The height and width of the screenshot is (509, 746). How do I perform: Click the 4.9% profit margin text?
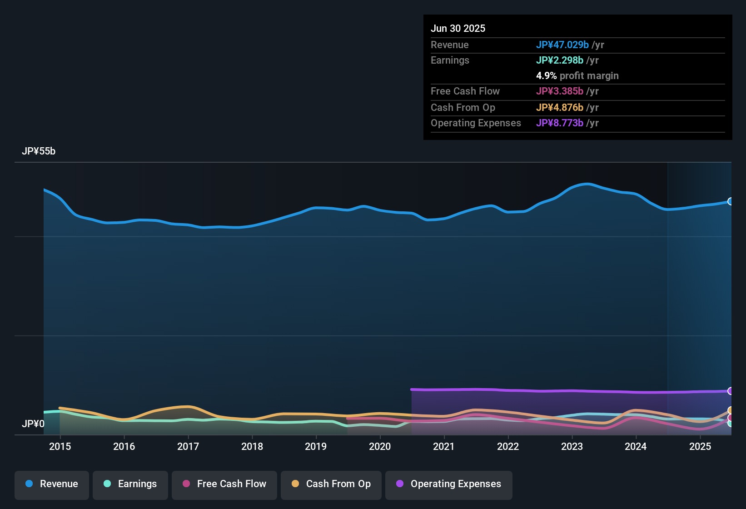point(577,76)
